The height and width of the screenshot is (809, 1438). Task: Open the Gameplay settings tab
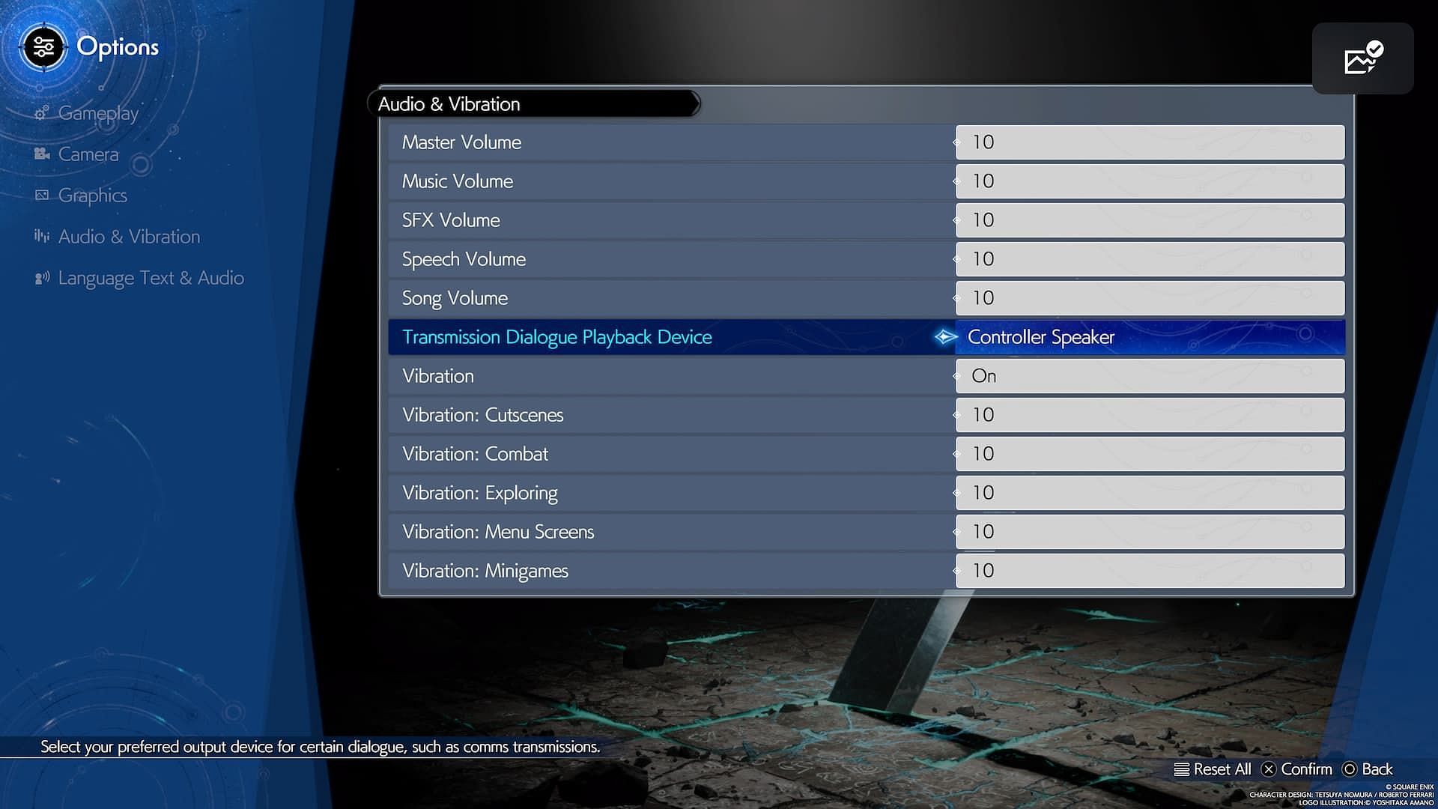pyautogui.click(x=99, y=112)
